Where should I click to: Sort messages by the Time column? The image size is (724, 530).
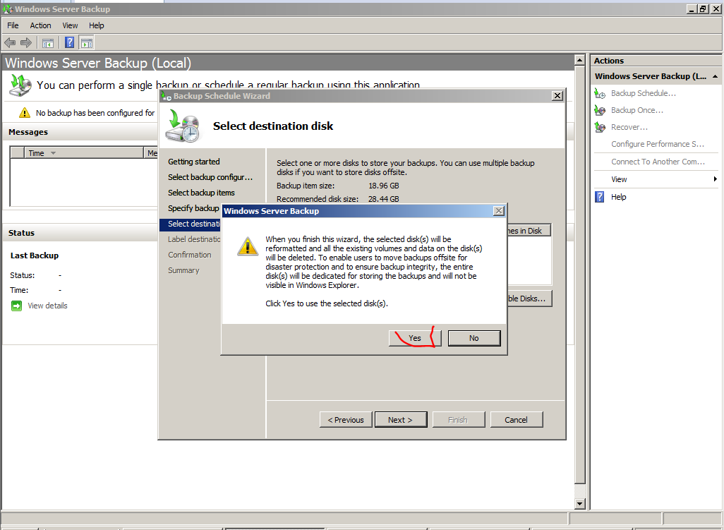(x=83, y=153)
